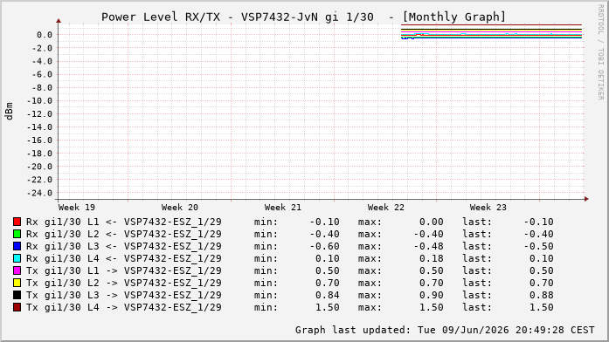The image size is (609, 342).
Task: Click Rx L3 max value -0.48
Action: (x=428, y=246)
